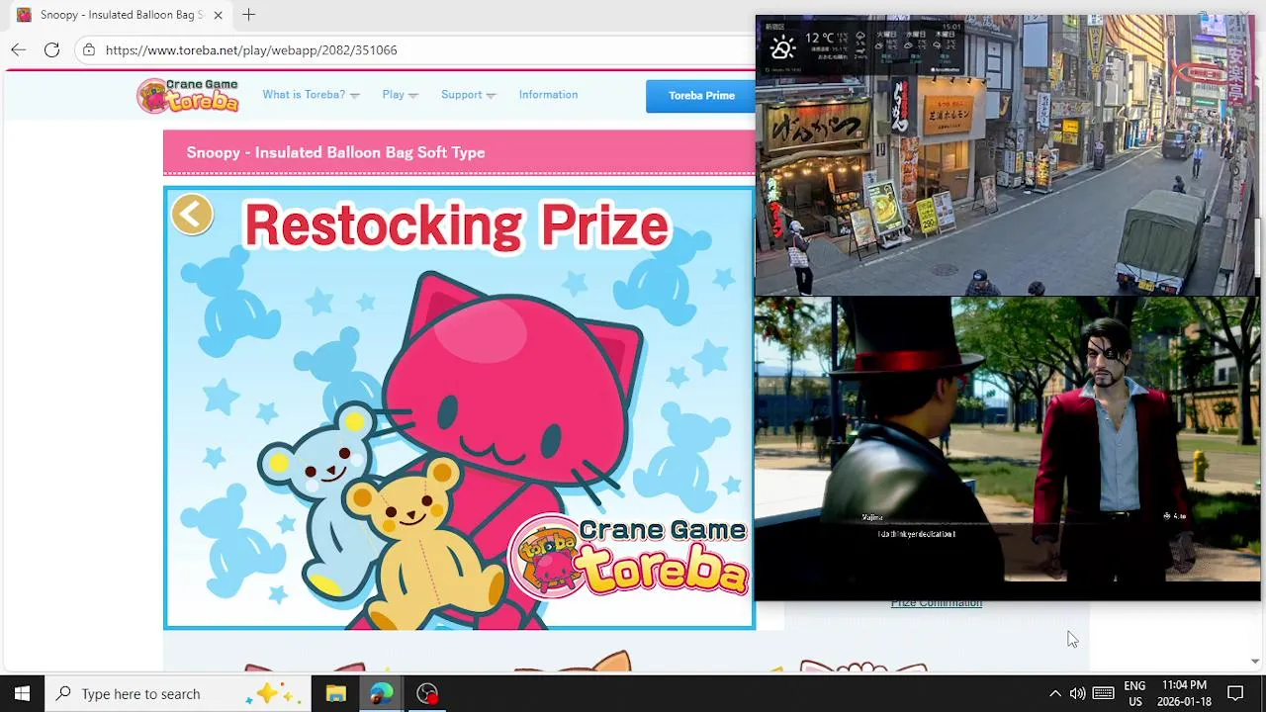Click the Crane Game Toreba logo

pos(188,96)
